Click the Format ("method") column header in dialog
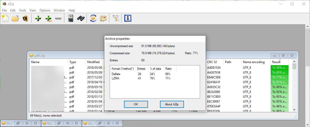The width and height of the screenshot is (310, 127). point(123,69)
